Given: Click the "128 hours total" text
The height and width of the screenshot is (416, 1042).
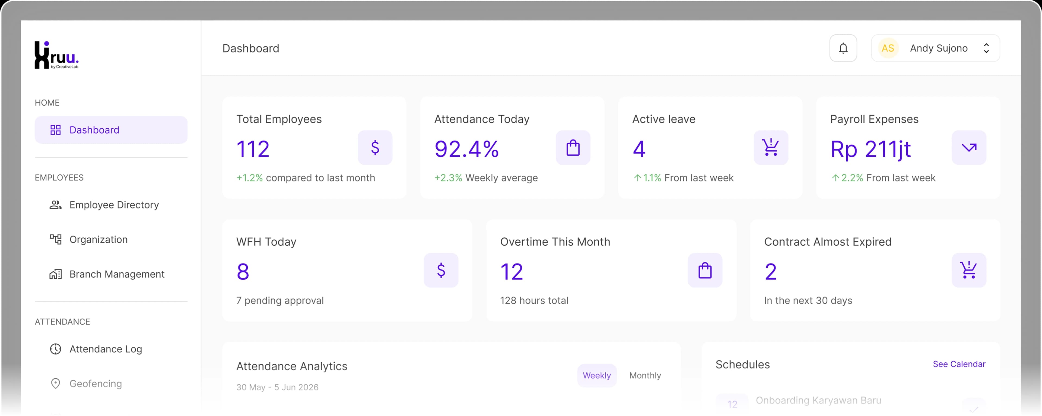Looking at the screenshot, I should coord(534,300).
